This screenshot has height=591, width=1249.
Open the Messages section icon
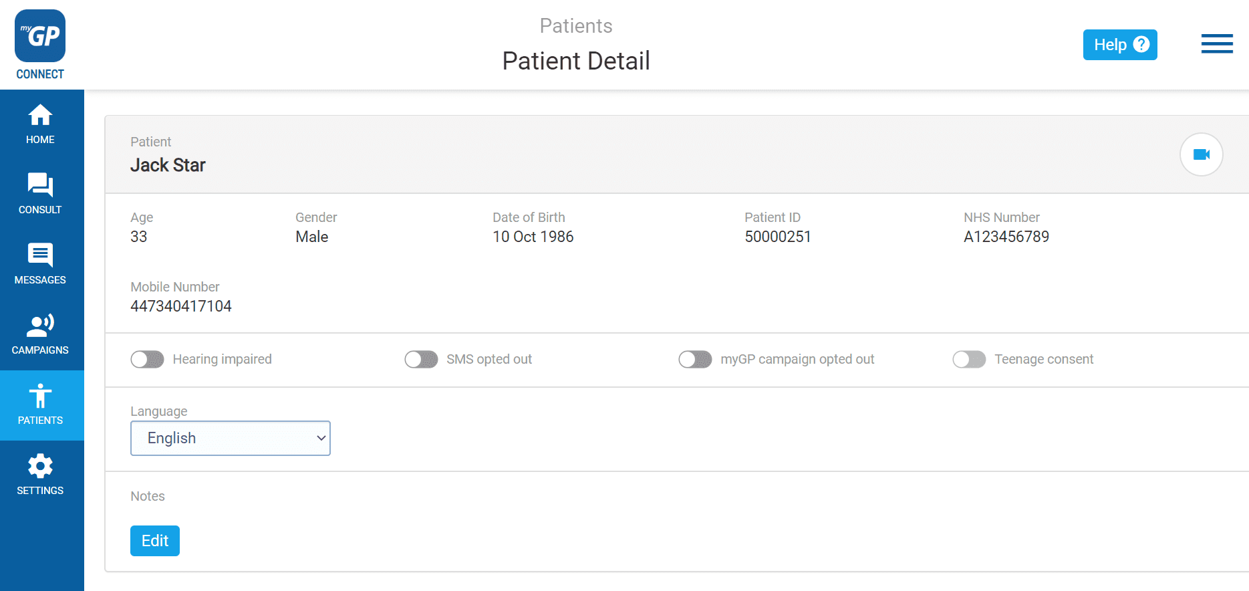point(40,255)
